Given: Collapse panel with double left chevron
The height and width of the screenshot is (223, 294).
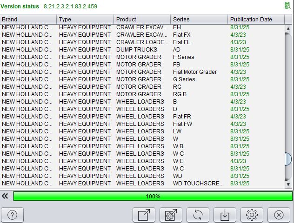Looking at the screenshot, I should [5, 196].
